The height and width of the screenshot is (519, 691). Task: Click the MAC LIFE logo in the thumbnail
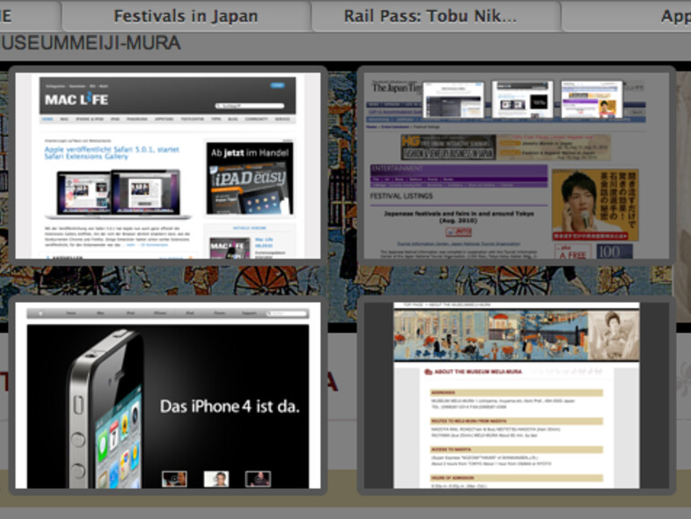(x=76, y=99)
